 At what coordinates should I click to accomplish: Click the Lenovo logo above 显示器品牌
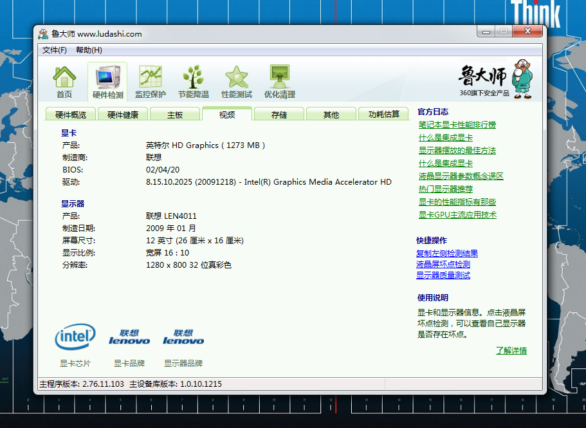tap(183, 337)
